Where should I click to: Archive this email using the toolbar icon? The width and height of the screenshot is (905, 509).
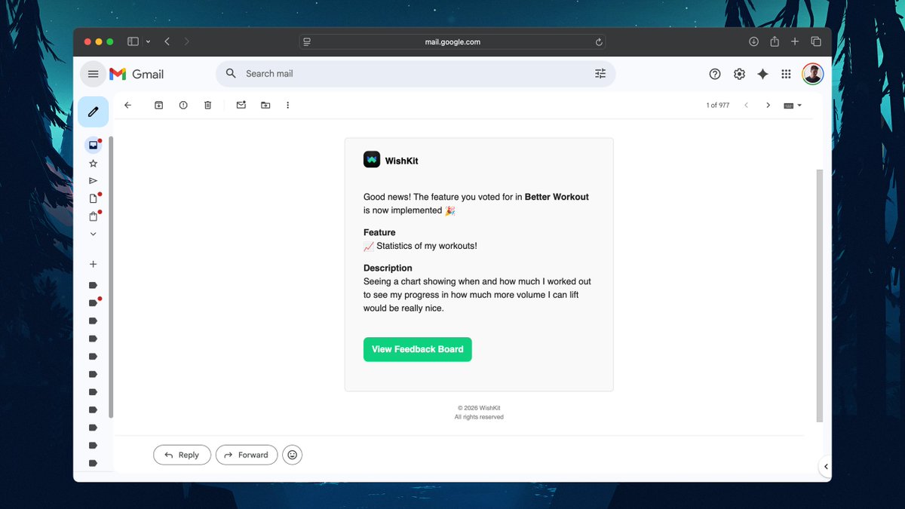[158, 106]
